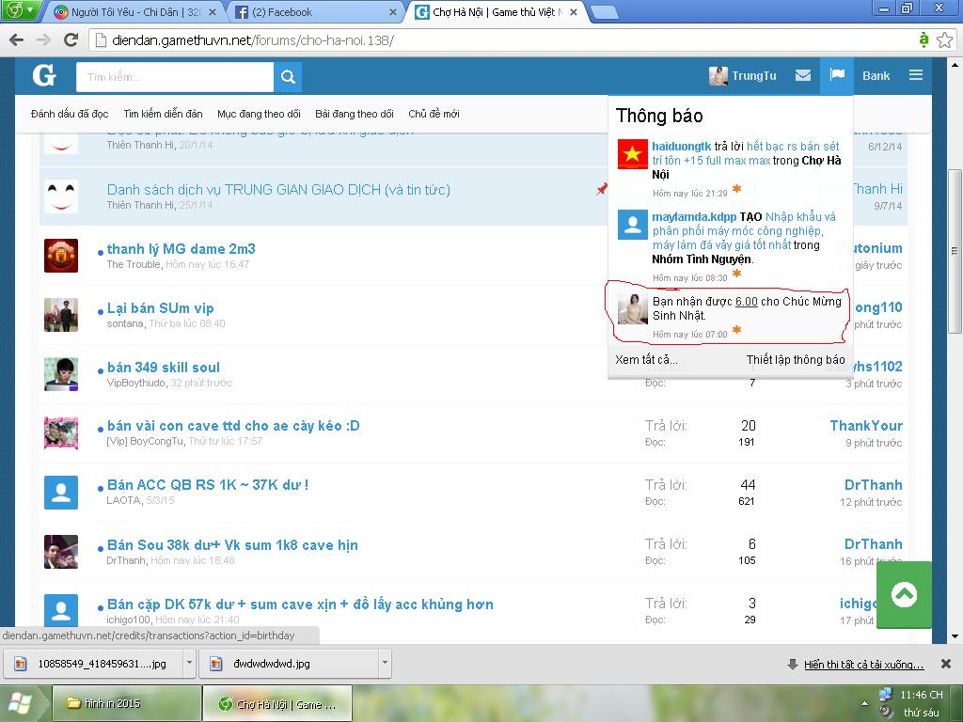This screenshot has height=722, width=963.
Task: Go back with the browser back arrow
Action: coord(17,40)
